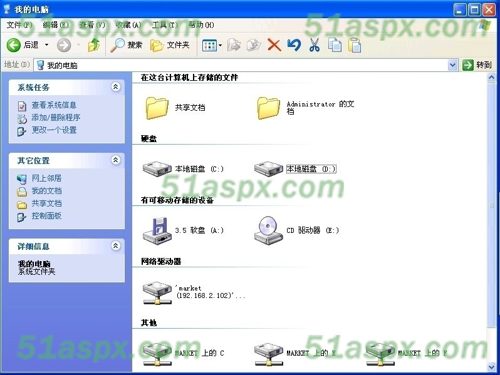The image size is (500, 375).
Task: Click the Cut scissors icon
Action: pos(315,45)
